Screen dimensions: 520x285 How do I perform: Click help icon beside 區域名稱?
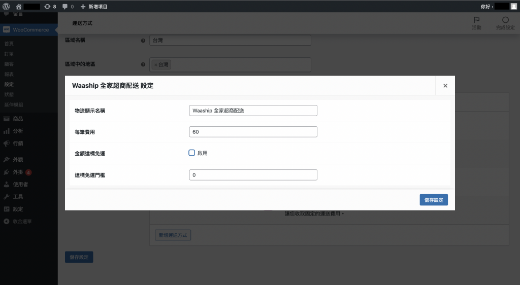coord(143,40)
